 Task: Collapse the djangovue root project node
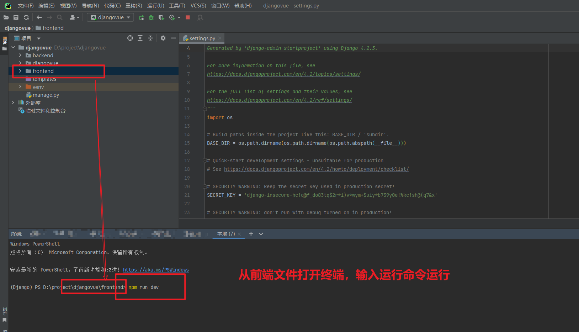pyautogui.click(x=13, y=47)
